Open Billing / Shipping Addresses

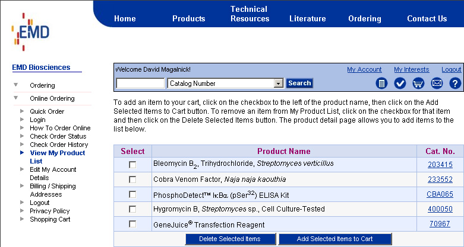pyautogui.click(x=53, y=190)
